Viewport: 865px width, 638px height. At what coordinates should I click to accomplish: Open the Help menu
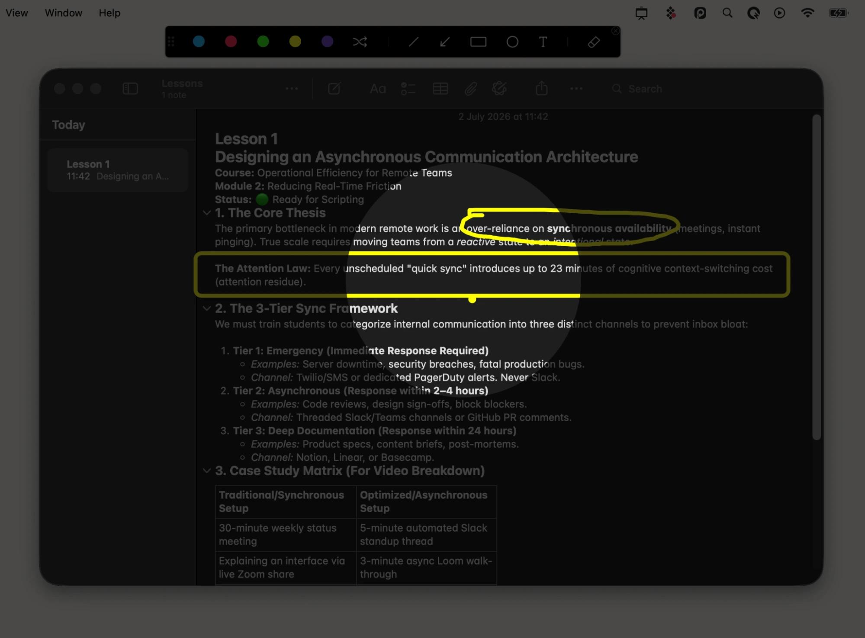point(109,13)
